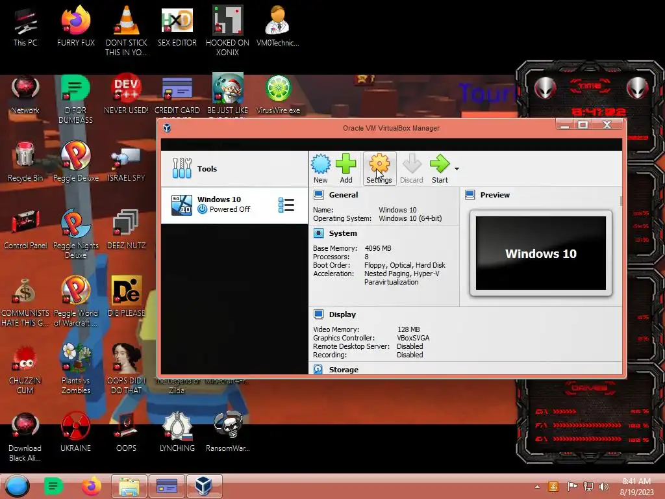Select the Peggle Deluxe desktop icon

76,162
